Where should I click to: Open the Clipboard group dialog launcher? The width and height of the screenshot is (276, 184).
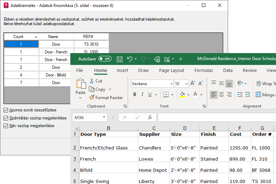point(125,106)
